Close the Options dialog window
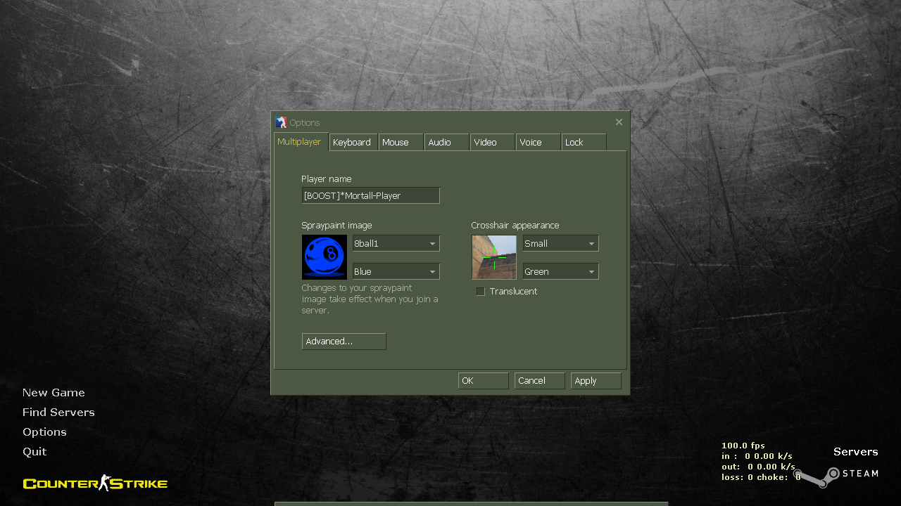Screen dimensions: 901x506 click(619, 122)
